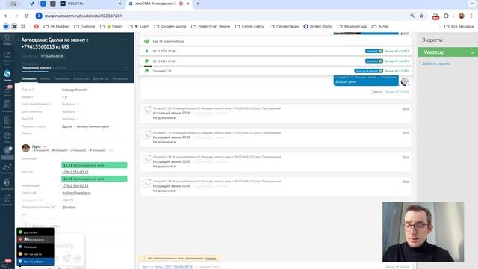Open the Цель клиента Выбрать dropdown
The height and width of the screenshot is (269, 478).
pyautogui.click(x=69, y=111)
